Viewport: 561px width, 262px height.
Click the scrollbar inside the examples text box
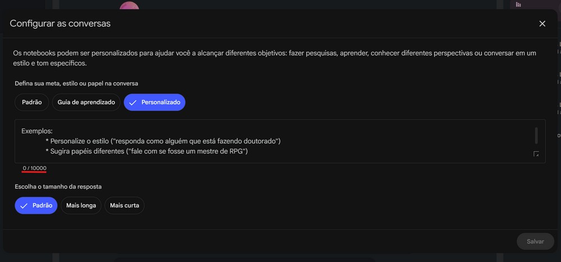536,135
